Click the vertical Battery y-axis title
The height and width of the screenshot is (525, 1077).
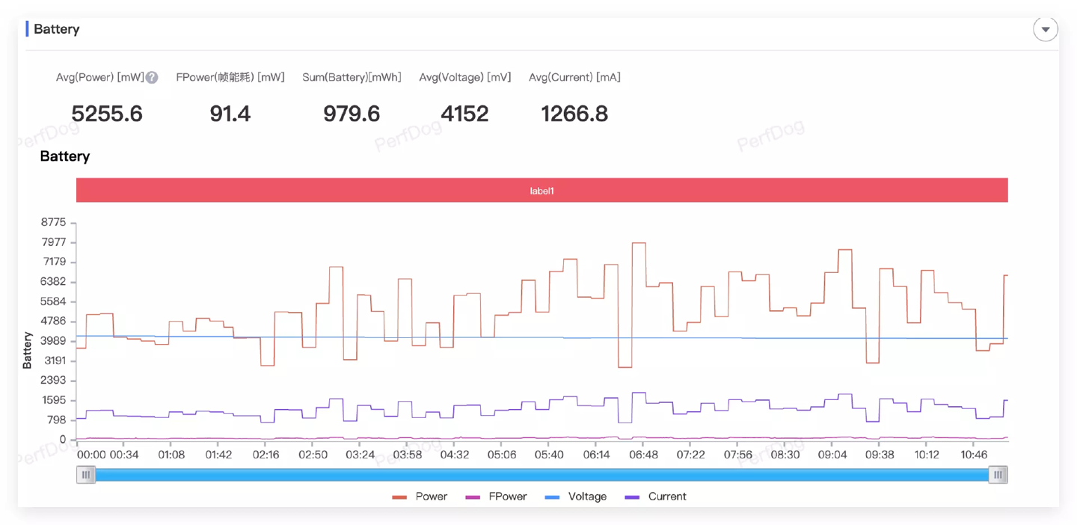(28, 351)
